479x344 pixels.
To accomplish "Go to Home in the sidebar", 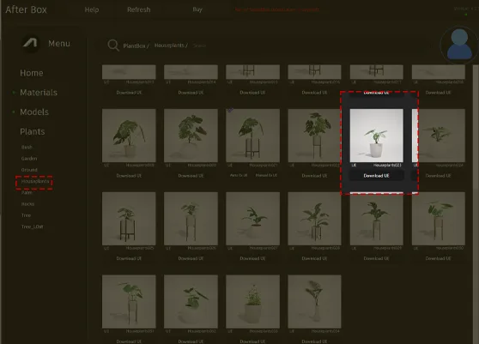I will click(x=32, y=73).
